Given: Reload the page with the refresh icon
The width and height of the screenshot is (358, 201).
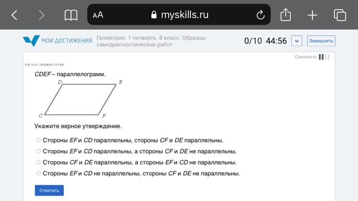Looking at the screenshot, I should (x=260, y=15).
